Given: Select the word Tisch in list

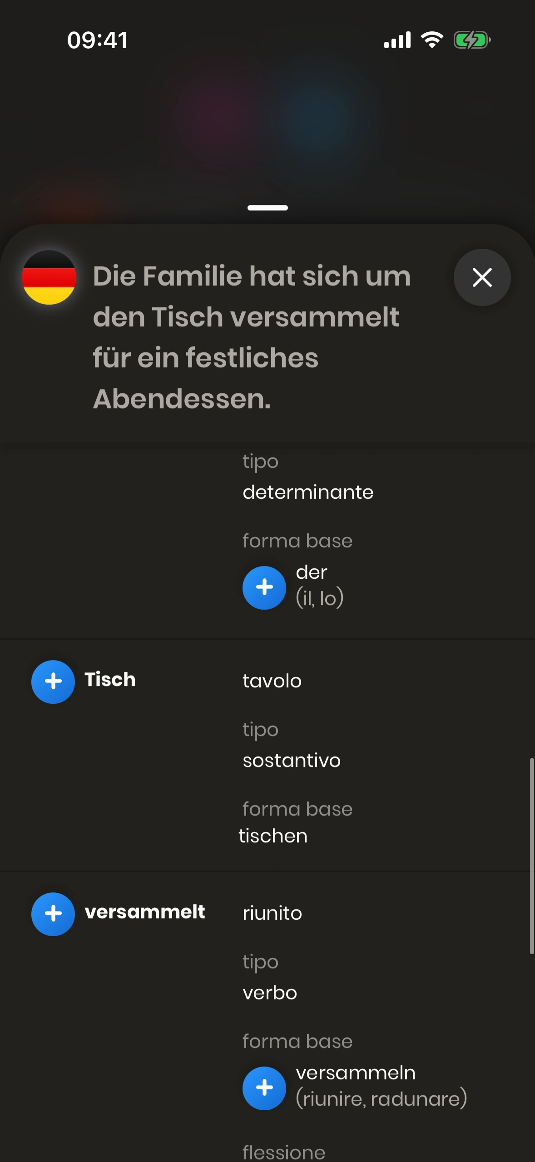Looking at the screenshot, I should point(110,680).
